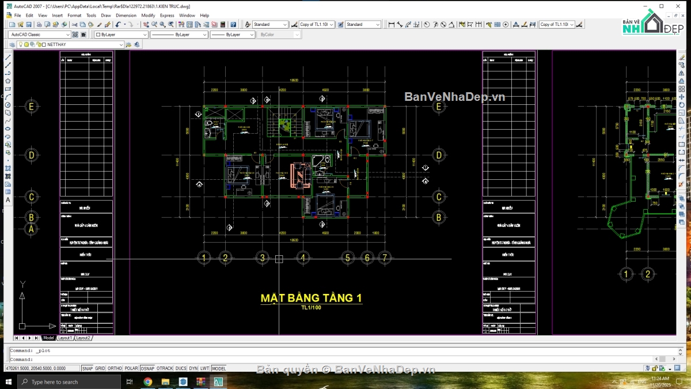
Task: Open the ByLayer color dropdown
Action: [121, 35]
